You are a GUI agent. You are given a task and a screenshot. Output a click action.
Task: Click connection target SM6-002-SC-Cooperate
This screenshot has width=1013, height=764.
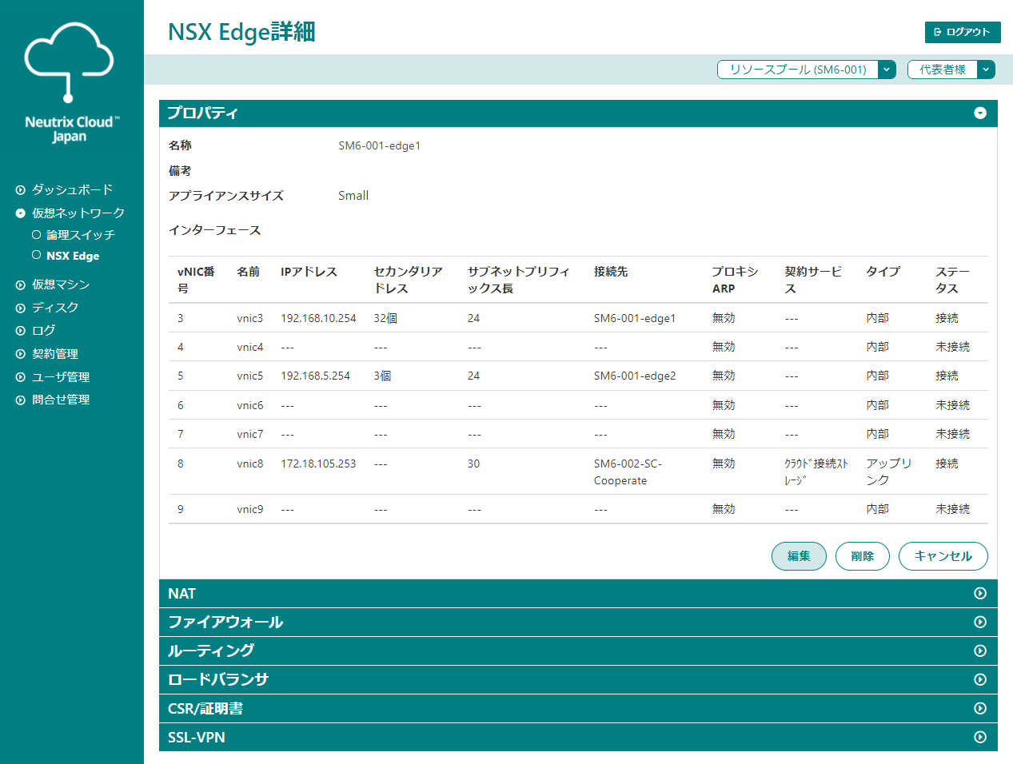coord(628,472)
